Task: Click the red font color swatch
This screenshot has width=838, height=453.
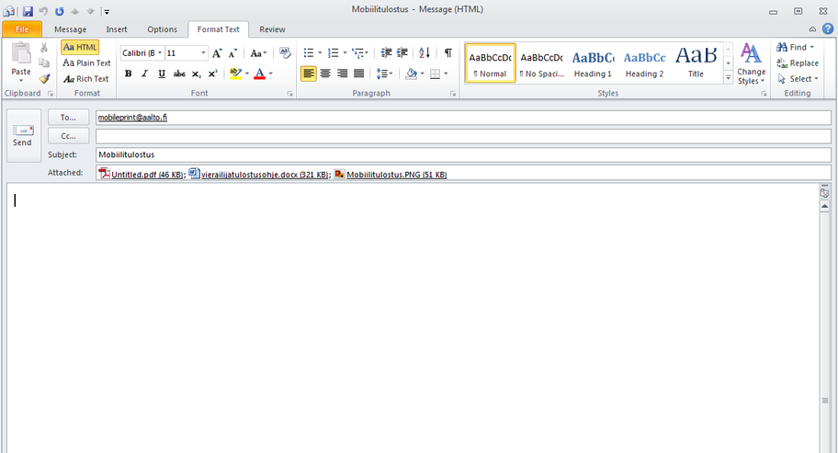Action: [x=259, y=74]
